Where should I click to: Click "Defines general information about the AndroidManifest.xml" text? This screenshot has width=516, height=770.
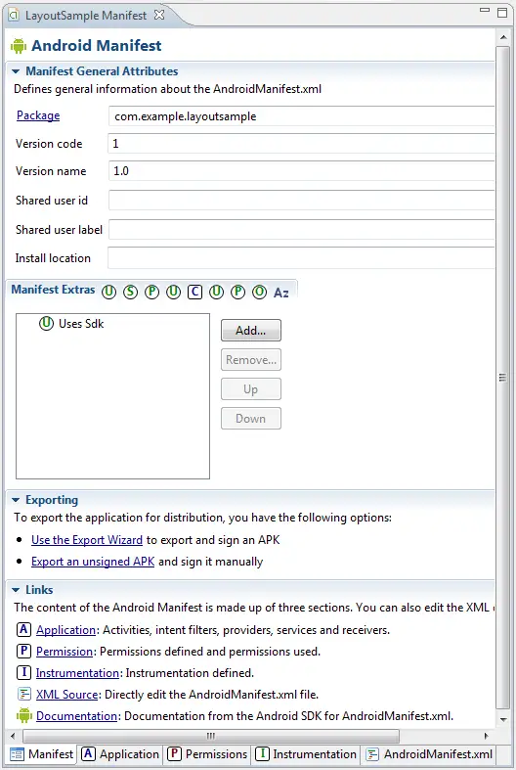click(x=168, y=89)
